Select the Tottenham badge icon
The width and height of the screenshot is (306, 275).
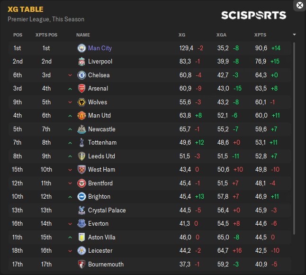coord(81,143)
